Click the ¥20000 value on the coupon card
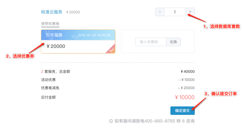This screenshot has width=243, height=128. click(56, 46)
